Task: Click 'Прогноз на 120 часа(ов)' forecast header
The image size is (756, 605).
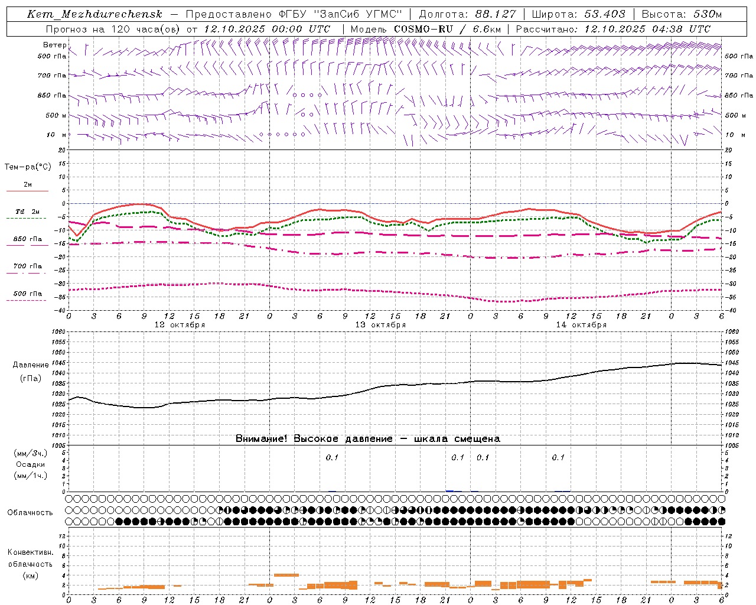Action: click(x=114, y=29)
